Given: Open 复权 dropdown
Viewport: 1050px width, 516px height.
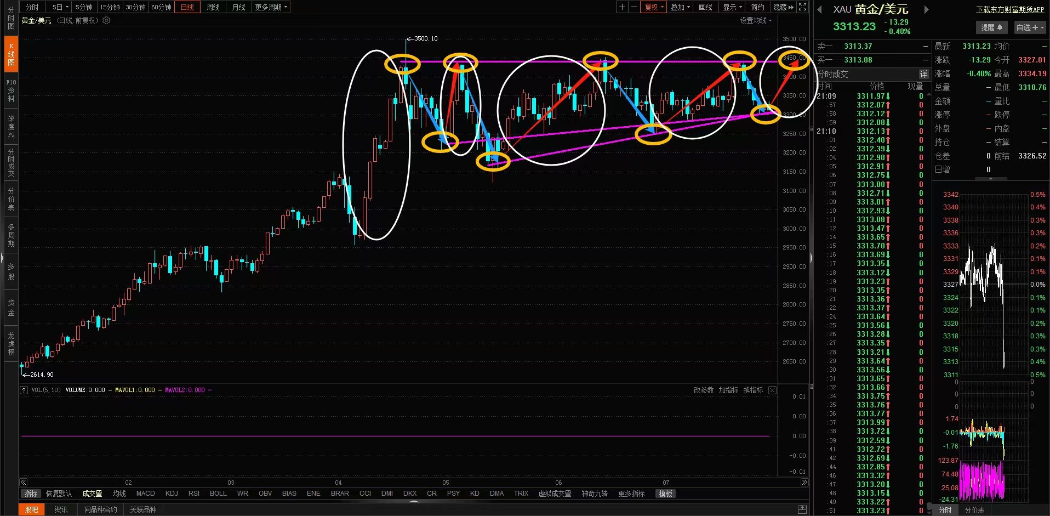Looking at the screenshot, I should coord(654,7).
